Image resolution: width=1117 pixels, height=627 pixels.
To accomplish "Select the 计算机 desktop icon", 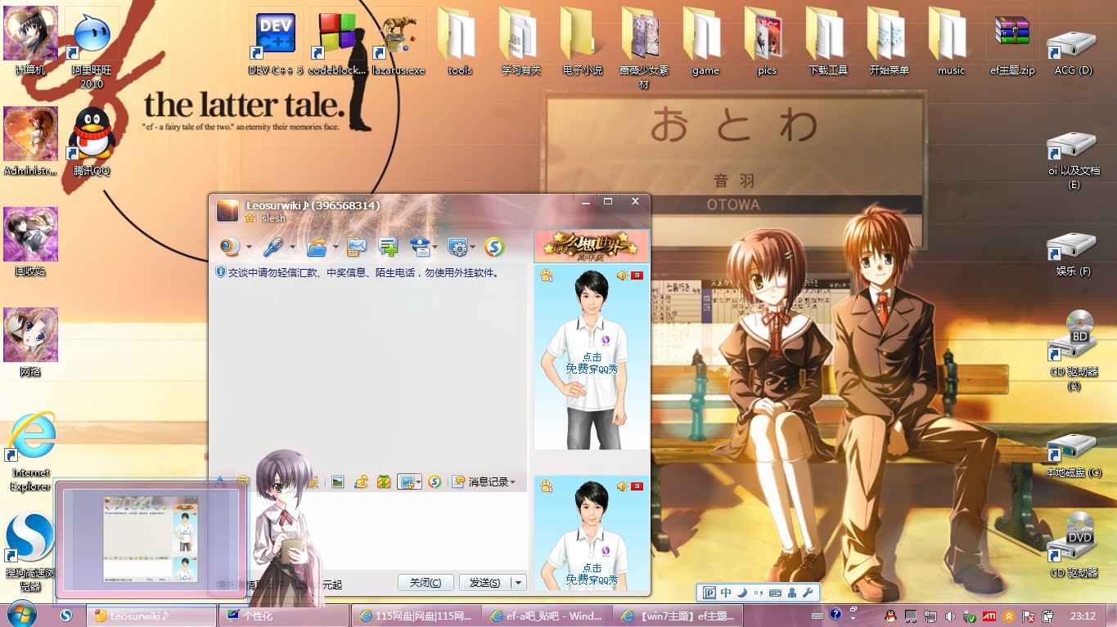I will pyautogui.click(x=31, y=41).
